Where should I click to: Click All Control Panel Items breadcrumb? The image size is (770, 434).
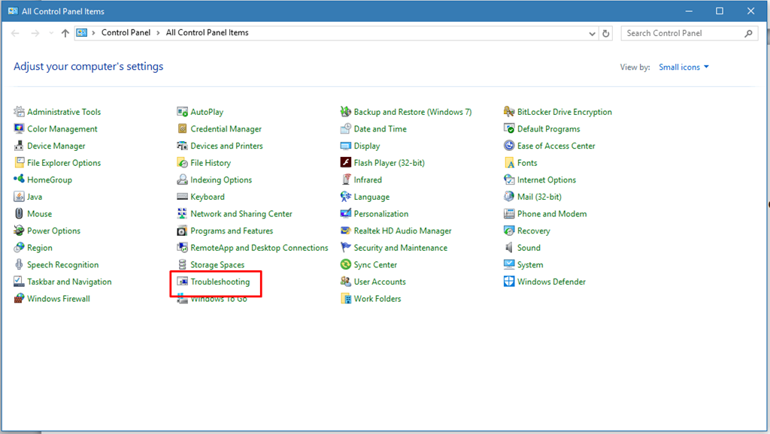click(207, 33)
